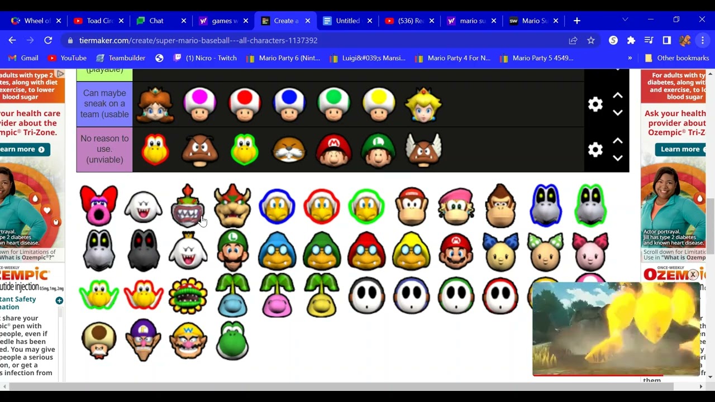The image size is (715, 402).
Task: Switch to 'Wheel of' browser tab
Action: click(x=36, y=21)
